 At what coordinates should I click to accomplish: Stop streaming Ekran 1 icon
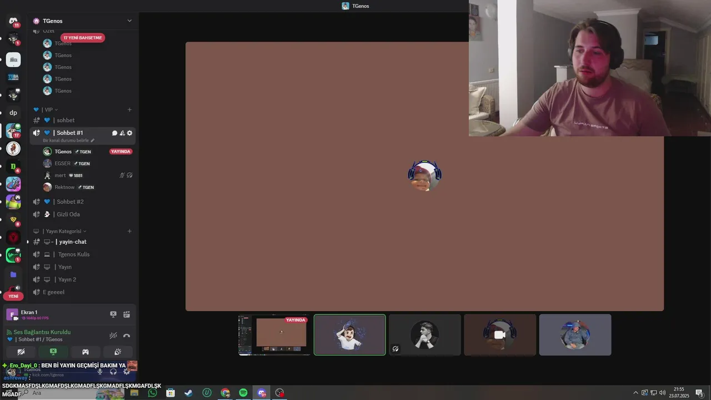(x=113, y=314)
